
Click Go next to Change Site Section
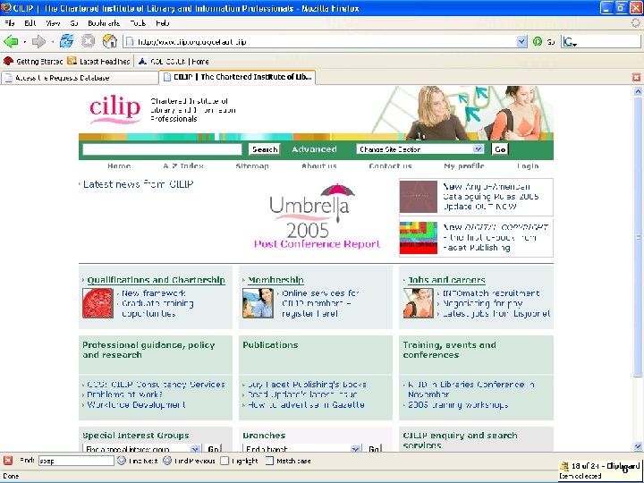coord(500,149)
